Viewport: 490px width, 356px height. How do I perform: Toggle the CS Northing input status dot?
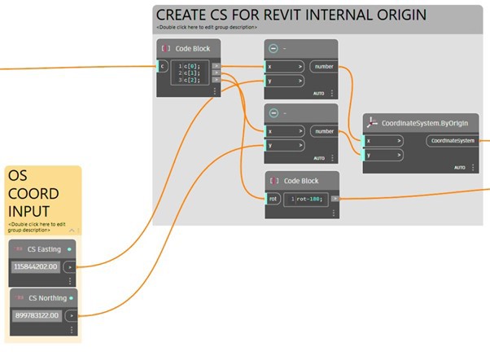click(x=72, y=298)
